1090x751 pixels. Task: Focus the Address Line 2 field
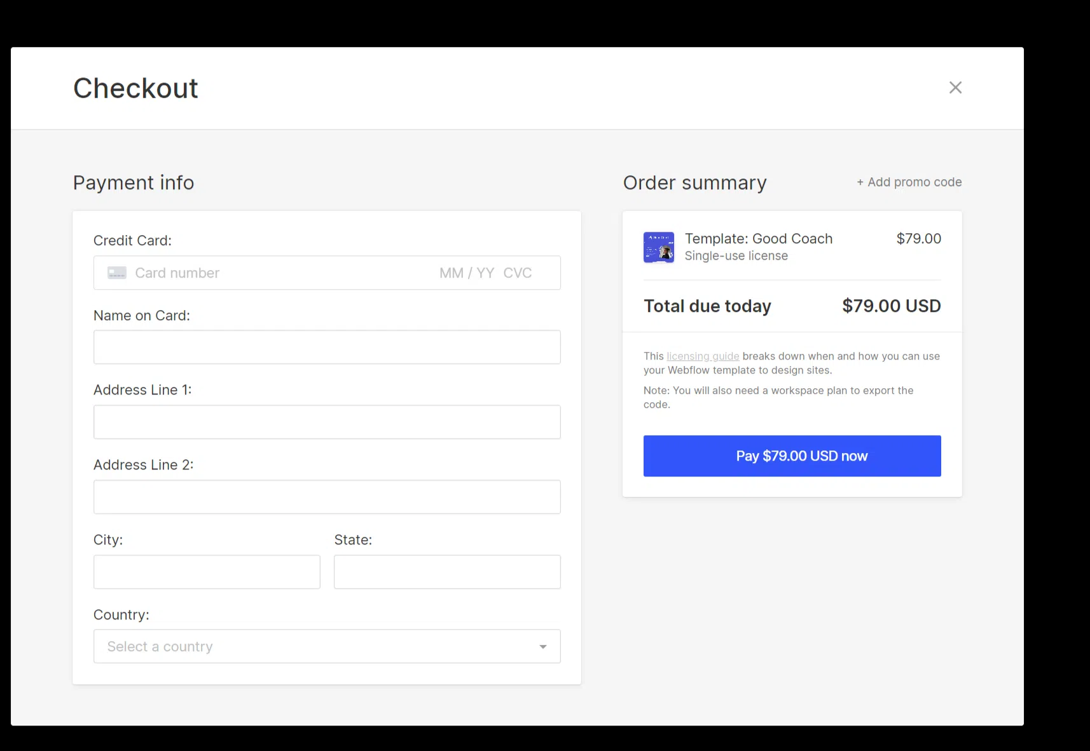coord(327,497)
